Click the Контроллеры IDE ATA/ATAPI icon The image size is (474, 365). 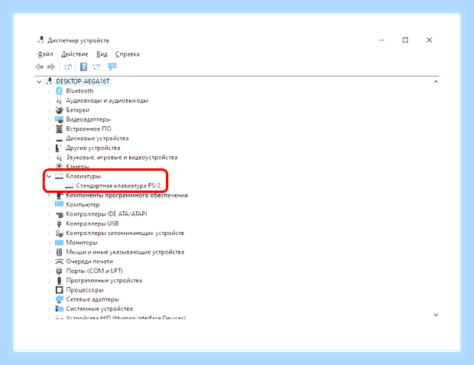60,214
